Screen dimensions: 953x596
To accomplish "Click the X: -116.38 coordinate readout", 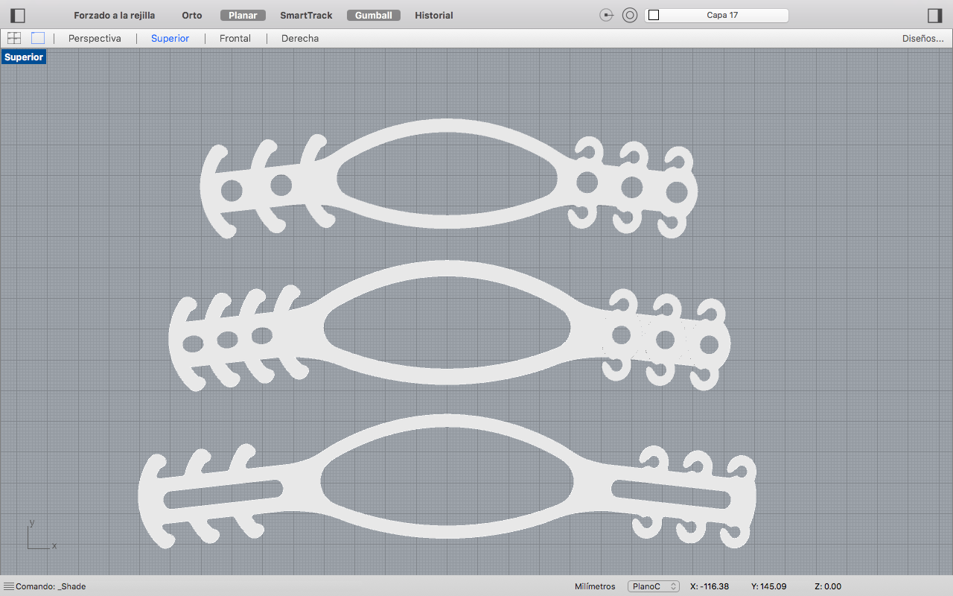I will (x=710, y=586).
